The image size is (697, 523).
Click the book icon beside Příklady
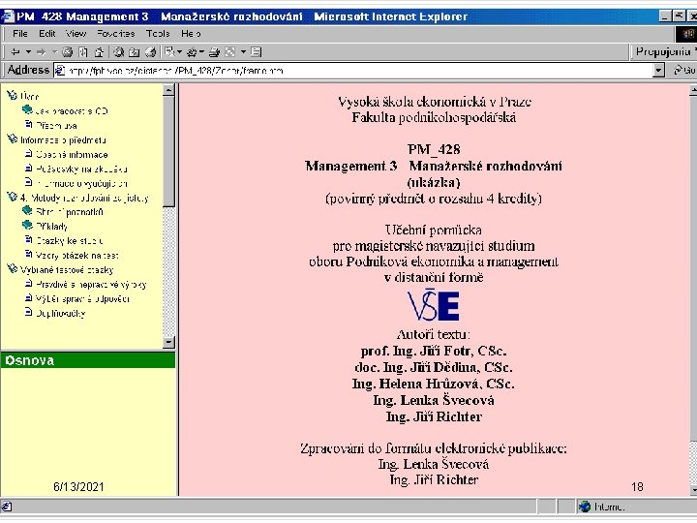(27, 226)
